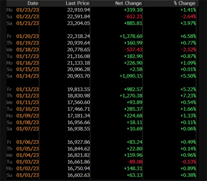Image resolution: width=207 pixels, height=181 pixels.
Task: Click the % Change column header
Action: tap(184, 3)
